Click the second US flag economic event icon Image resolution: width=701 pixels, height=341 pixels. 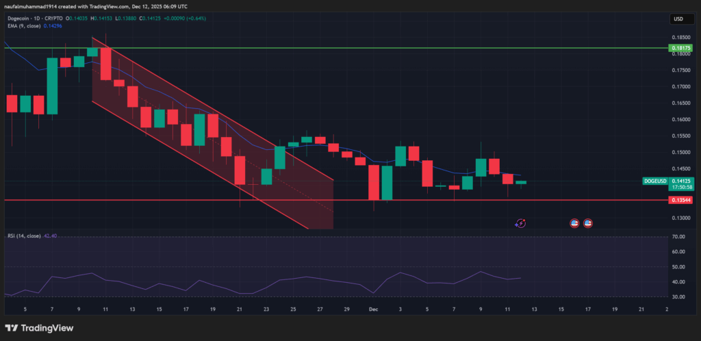[x=587, y=223]
